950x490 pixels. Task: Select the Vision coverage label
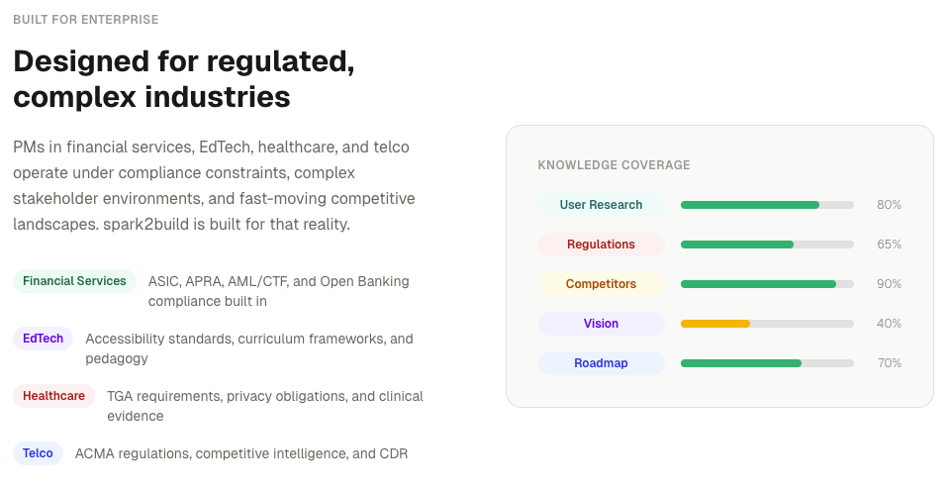[x=601, y=324]
